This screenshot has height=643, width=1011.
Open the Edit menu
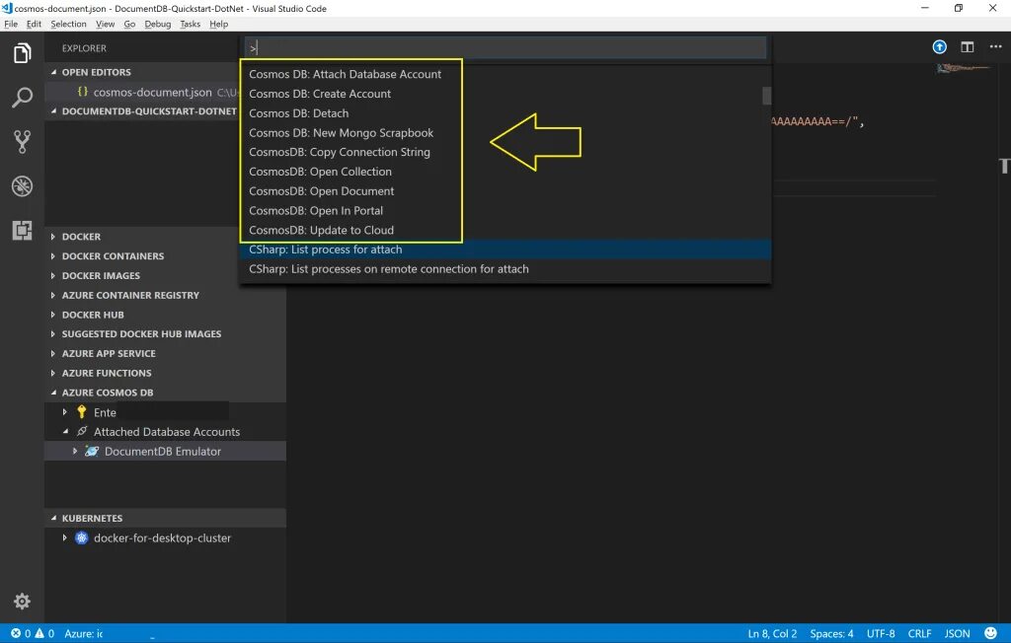tap(34, 24)
